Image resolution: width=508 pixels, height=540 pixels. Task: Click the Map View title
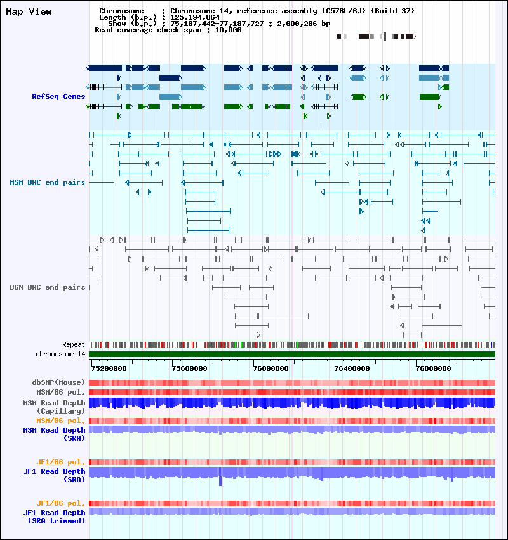[x=29, y=11]
